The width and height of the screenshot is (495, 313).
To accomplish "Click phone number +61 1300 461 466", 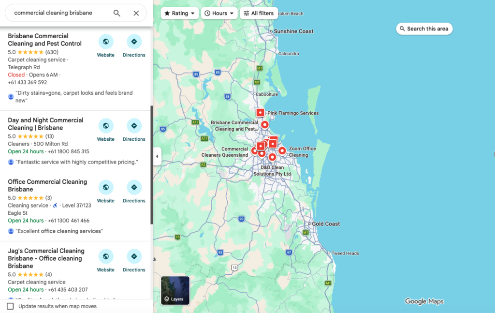I will point(69,221).
